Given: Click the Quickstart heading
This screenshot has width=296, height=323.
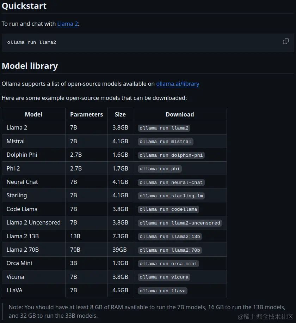Looking at the screenshot, I should point(24,6).
